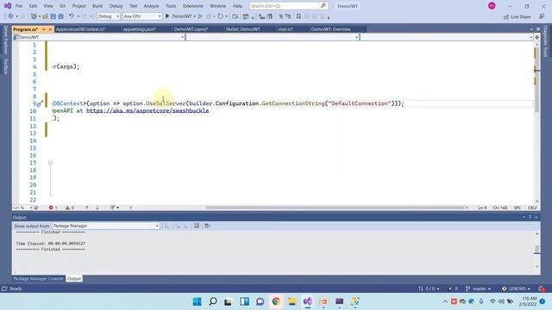Pin the Program.cs tab
552x310 pixels.
(x=44, y=29)
